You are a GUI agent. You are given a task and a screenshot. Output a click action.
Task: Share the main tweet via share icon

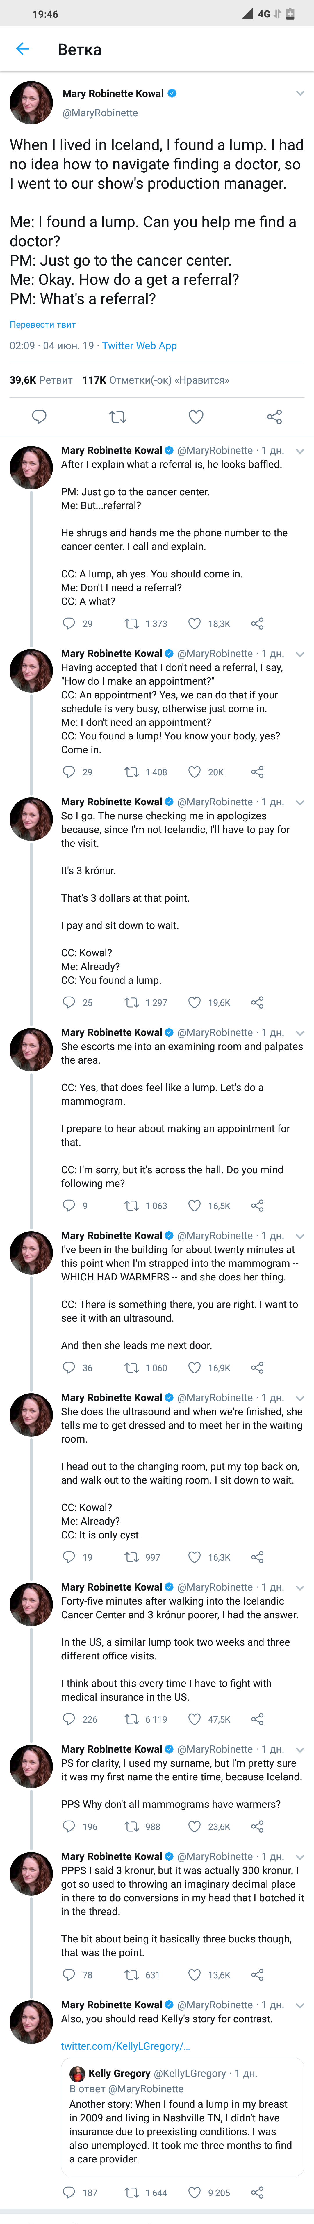coord(274,417)
